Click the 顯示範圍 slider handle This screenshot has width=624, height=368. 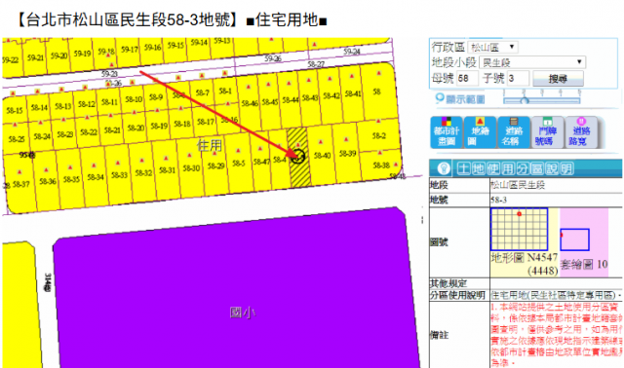[x=525, y=101]
